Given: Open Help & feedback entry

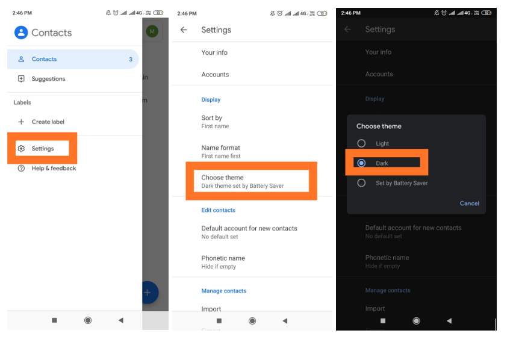Looking at the screenshot, I should [54, 168].
